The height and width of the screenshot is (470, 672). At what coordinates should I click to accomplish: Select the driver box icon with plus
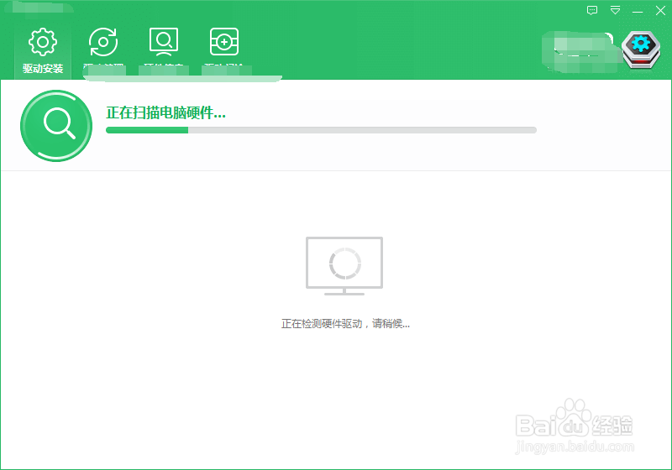[x=224, y=42]
